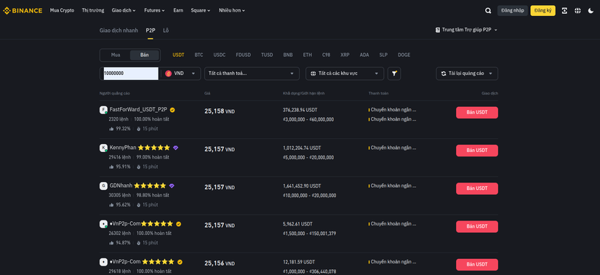Image resolution: width=600 pixels, height=275 pixels.
Task: Click the thumbs-up icon next to 95.62%
Action: tap(111, 204)
